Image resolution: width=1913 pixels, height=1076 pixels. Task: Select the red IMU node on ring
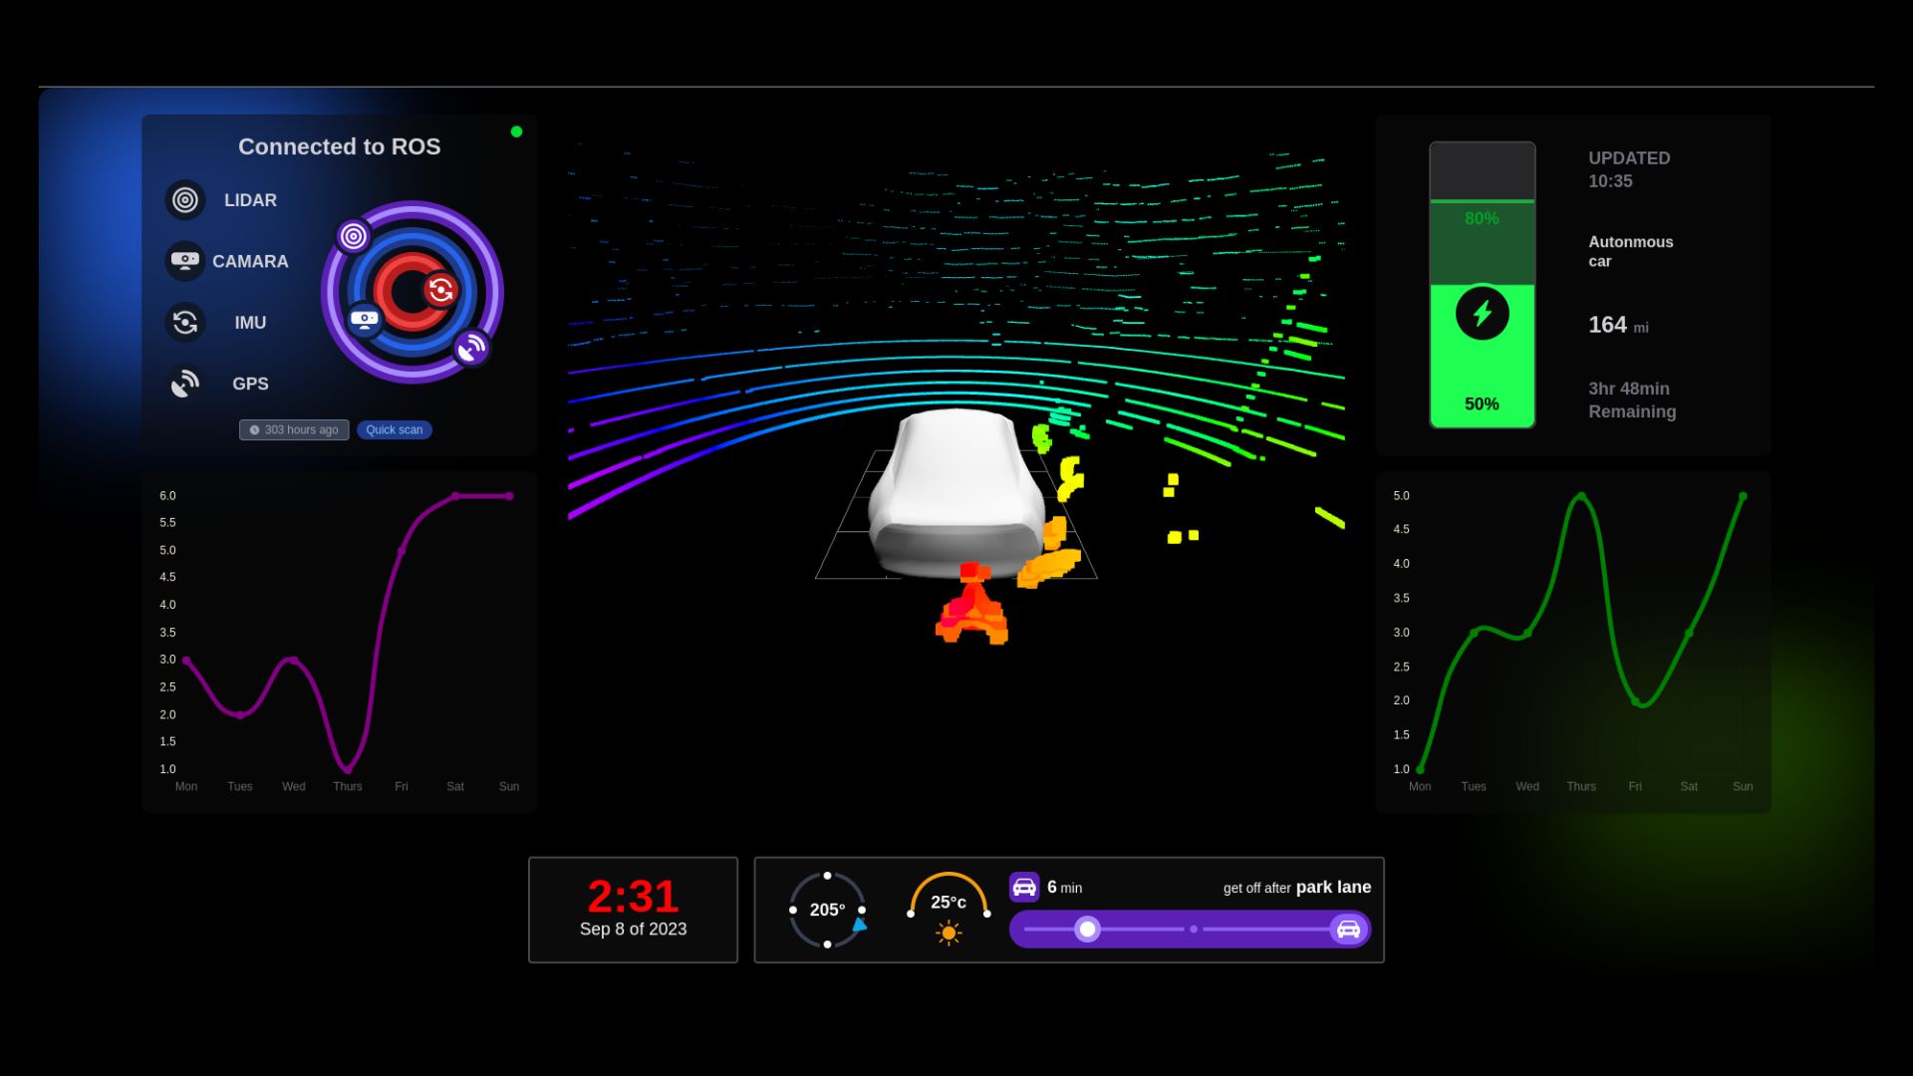pyautogui.click(x=440, y=290)
